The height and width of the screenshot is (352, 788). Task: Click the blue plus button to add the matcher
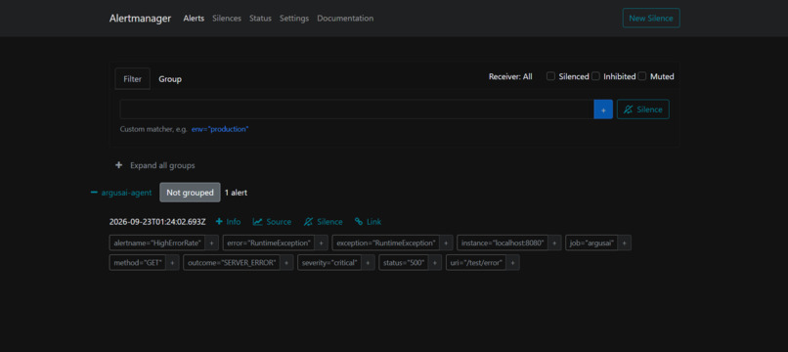pyautogui.click(x=603, y=110)
